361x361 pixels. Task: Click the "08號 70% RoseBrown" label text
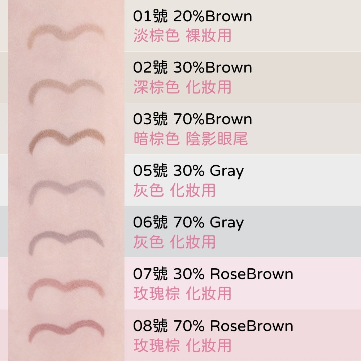coord(213,326)
